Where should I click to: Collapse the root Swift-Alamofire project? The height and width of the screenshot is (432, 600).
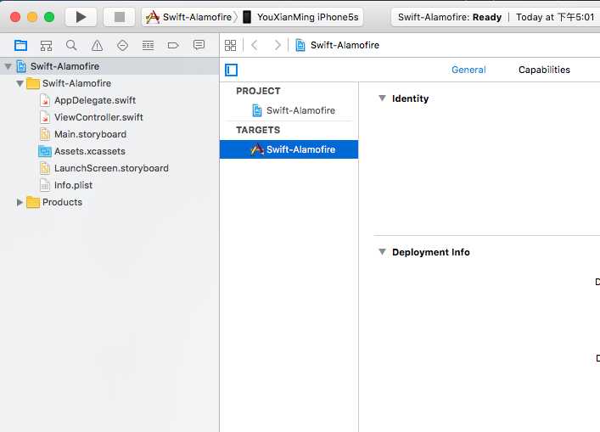click(8, 66)
